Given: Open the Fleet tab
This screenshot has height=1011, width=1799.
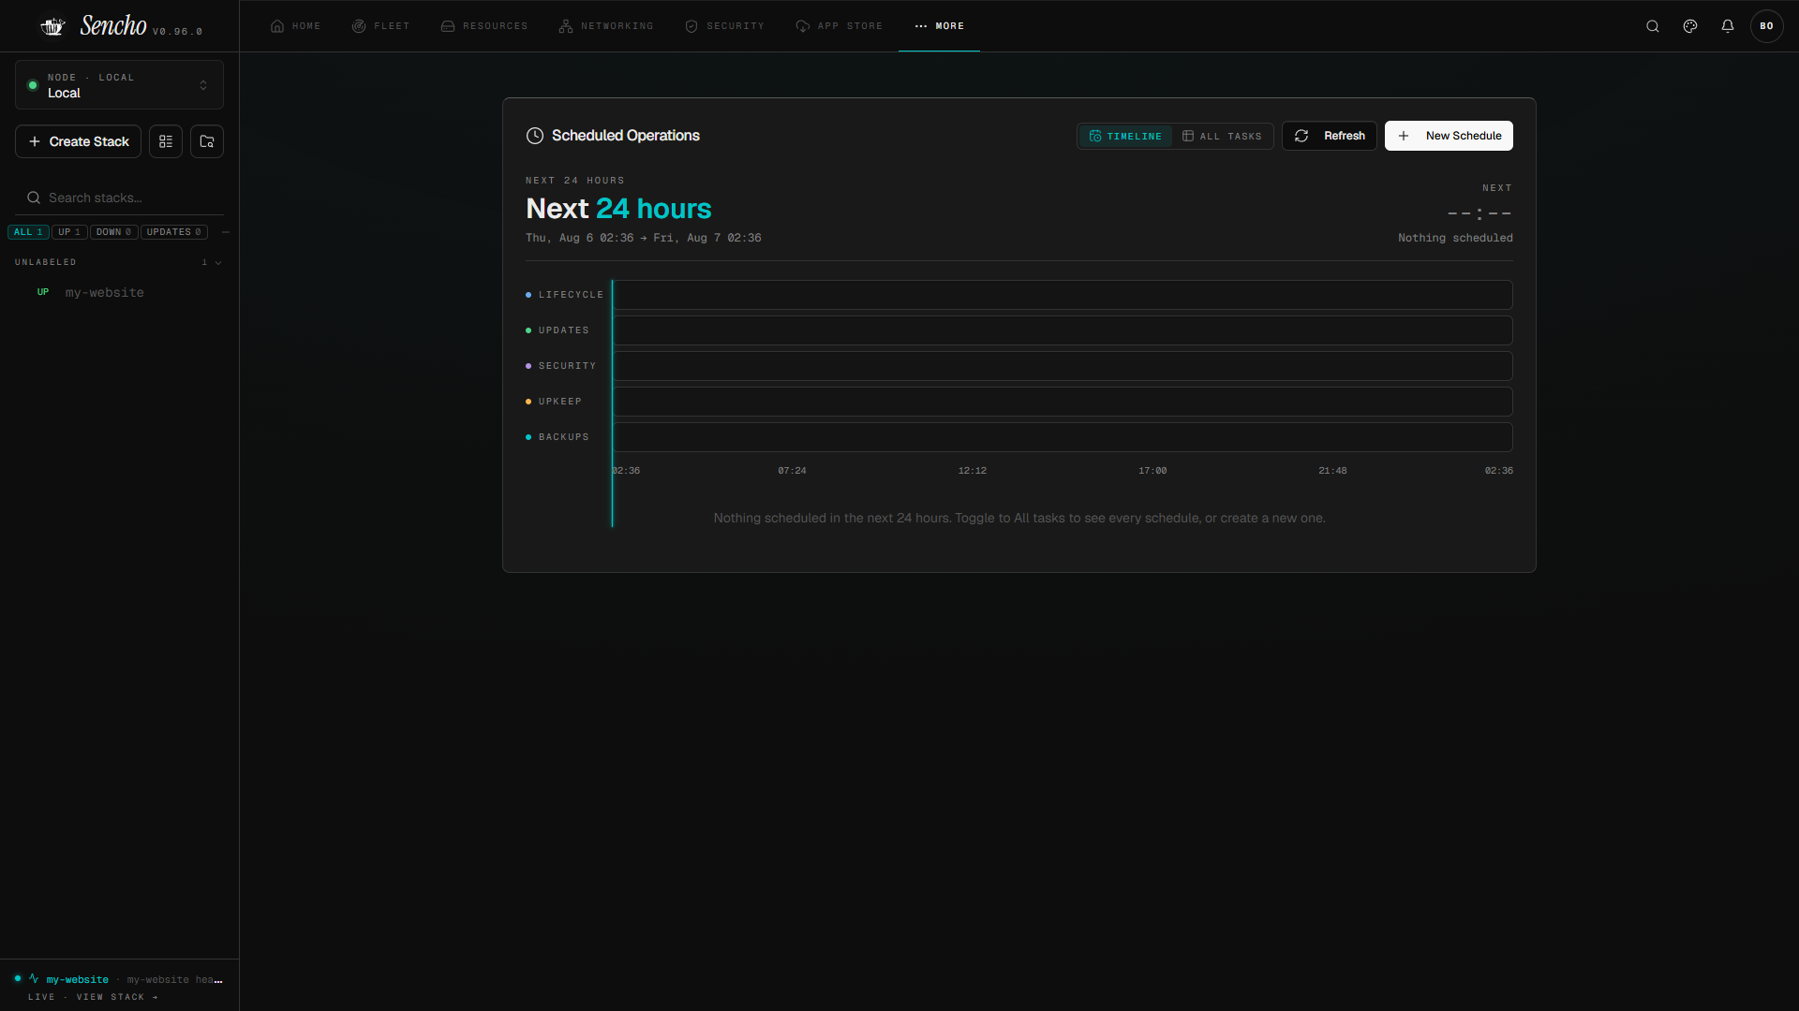Looking at the screenshot, I should click(380, 26).
